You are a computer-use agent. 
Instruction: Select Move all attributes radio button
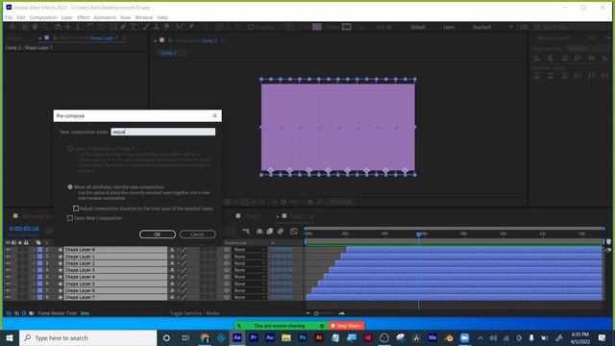coord(70,187)
